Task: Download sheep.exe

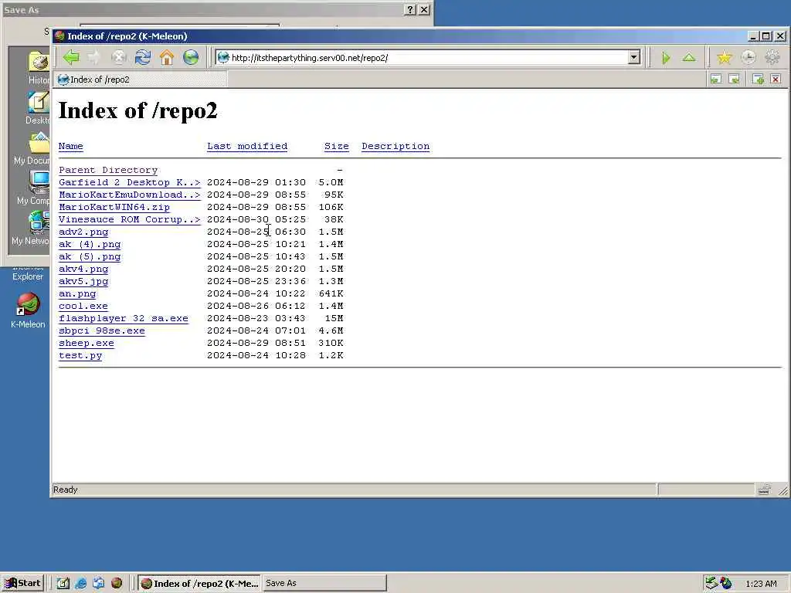Action: click(x=87, y=343)
